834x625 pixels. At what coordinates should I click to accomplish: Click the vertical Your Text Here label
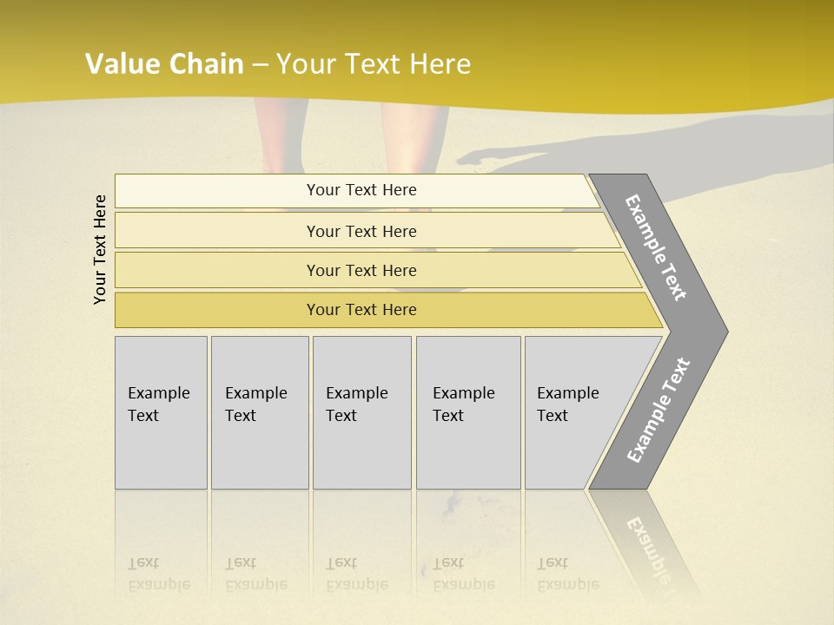coord(100,250)
